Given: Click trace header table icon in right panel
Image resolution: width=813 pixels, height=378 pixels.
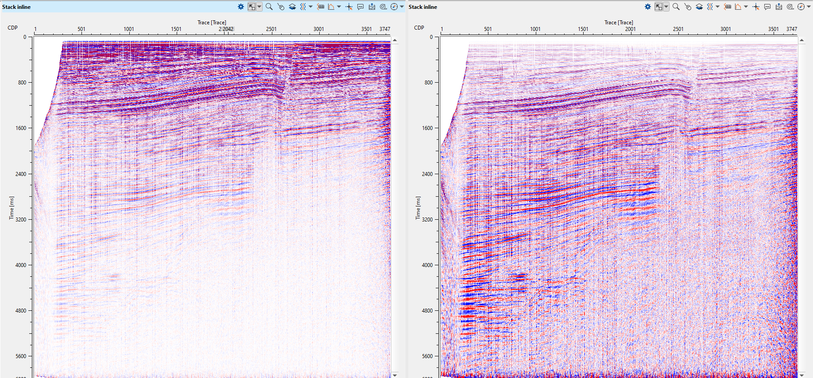Looking at the screenshot, I should pyautogui.click(x=728, y=7).
